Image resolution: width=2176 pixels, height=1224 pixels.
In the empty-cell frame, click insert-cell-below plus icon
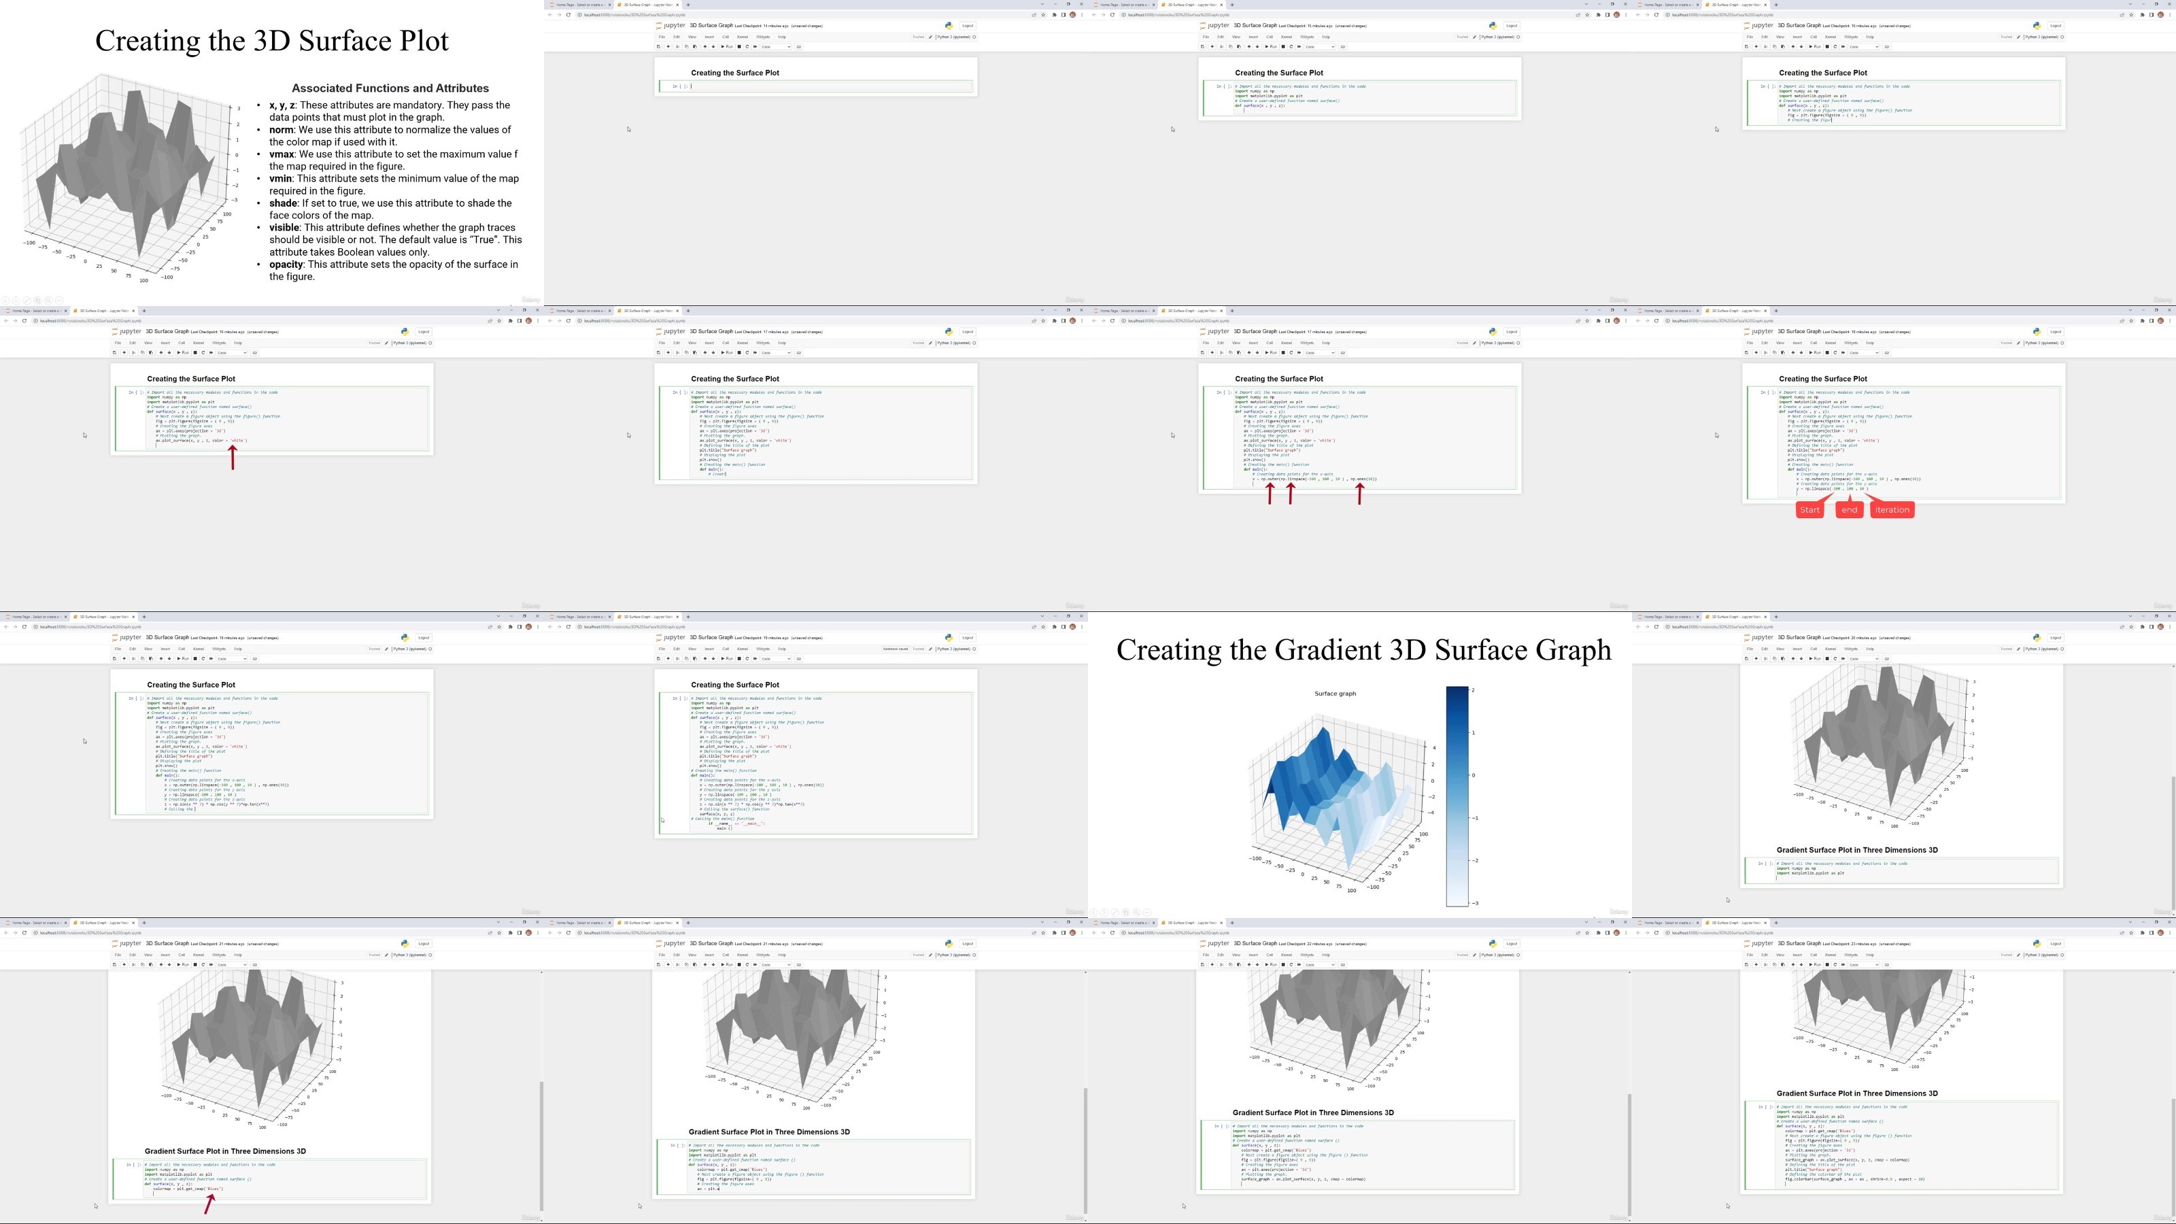coord(668,46)
